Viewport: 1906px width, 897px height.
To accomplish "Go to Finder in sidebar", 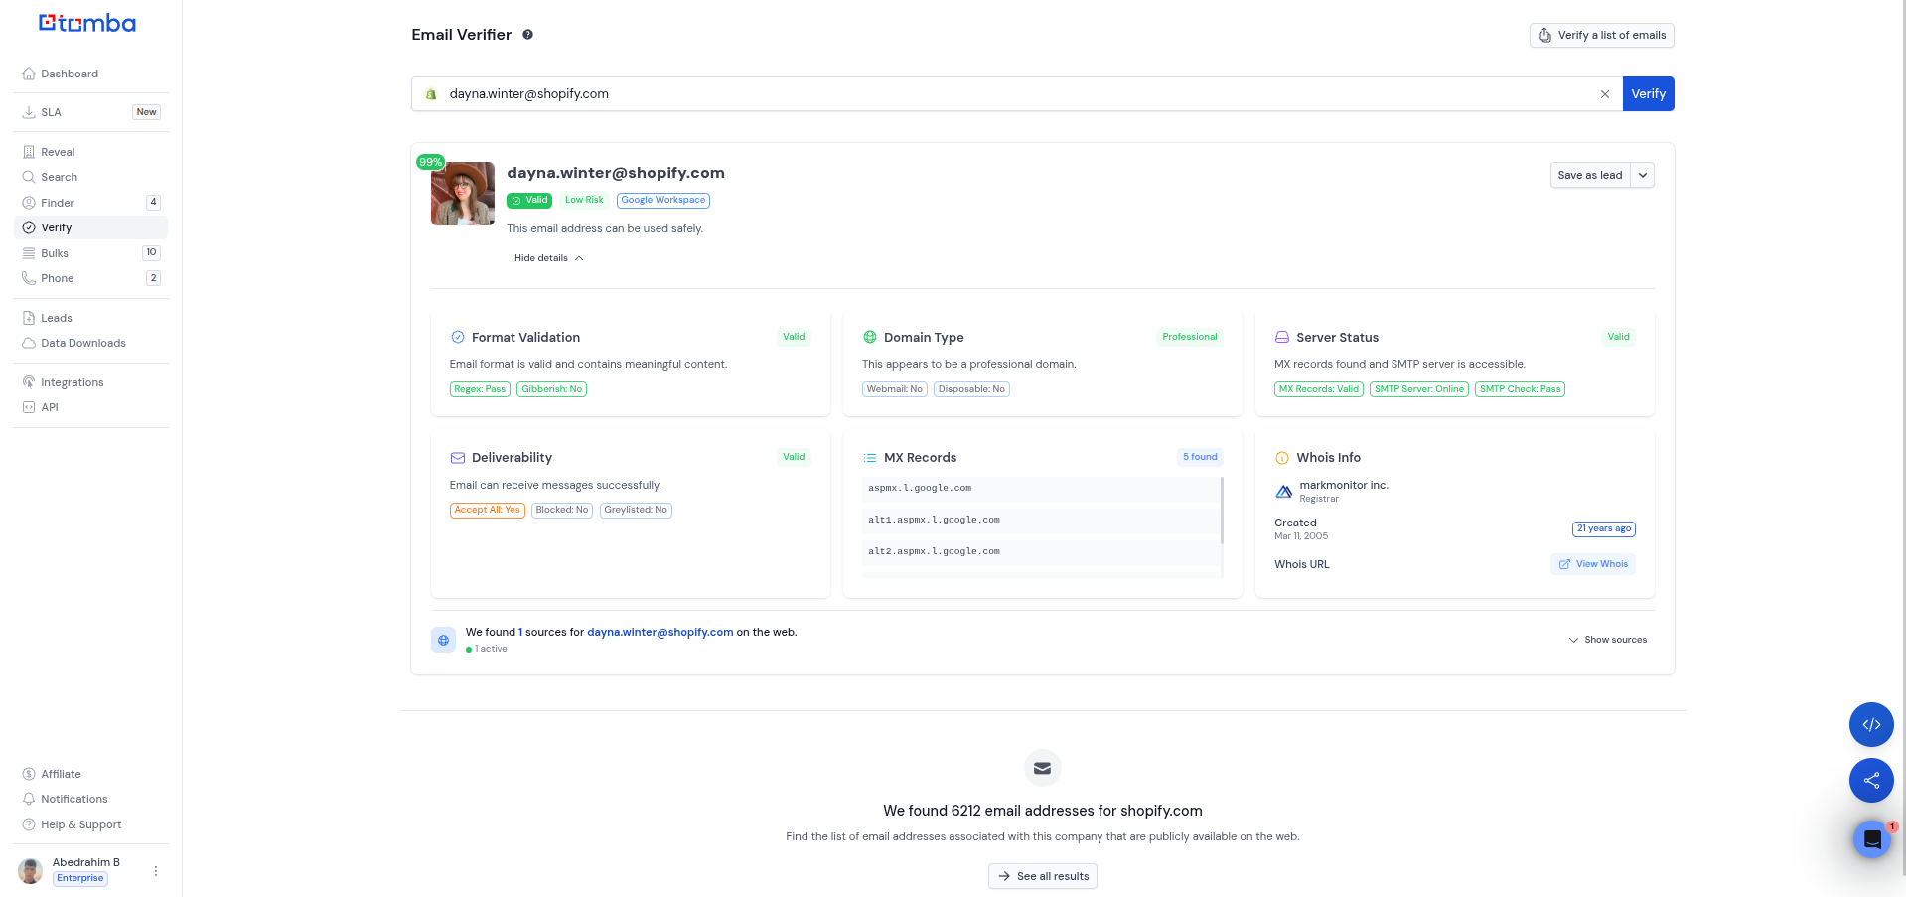I will (58, 203).
